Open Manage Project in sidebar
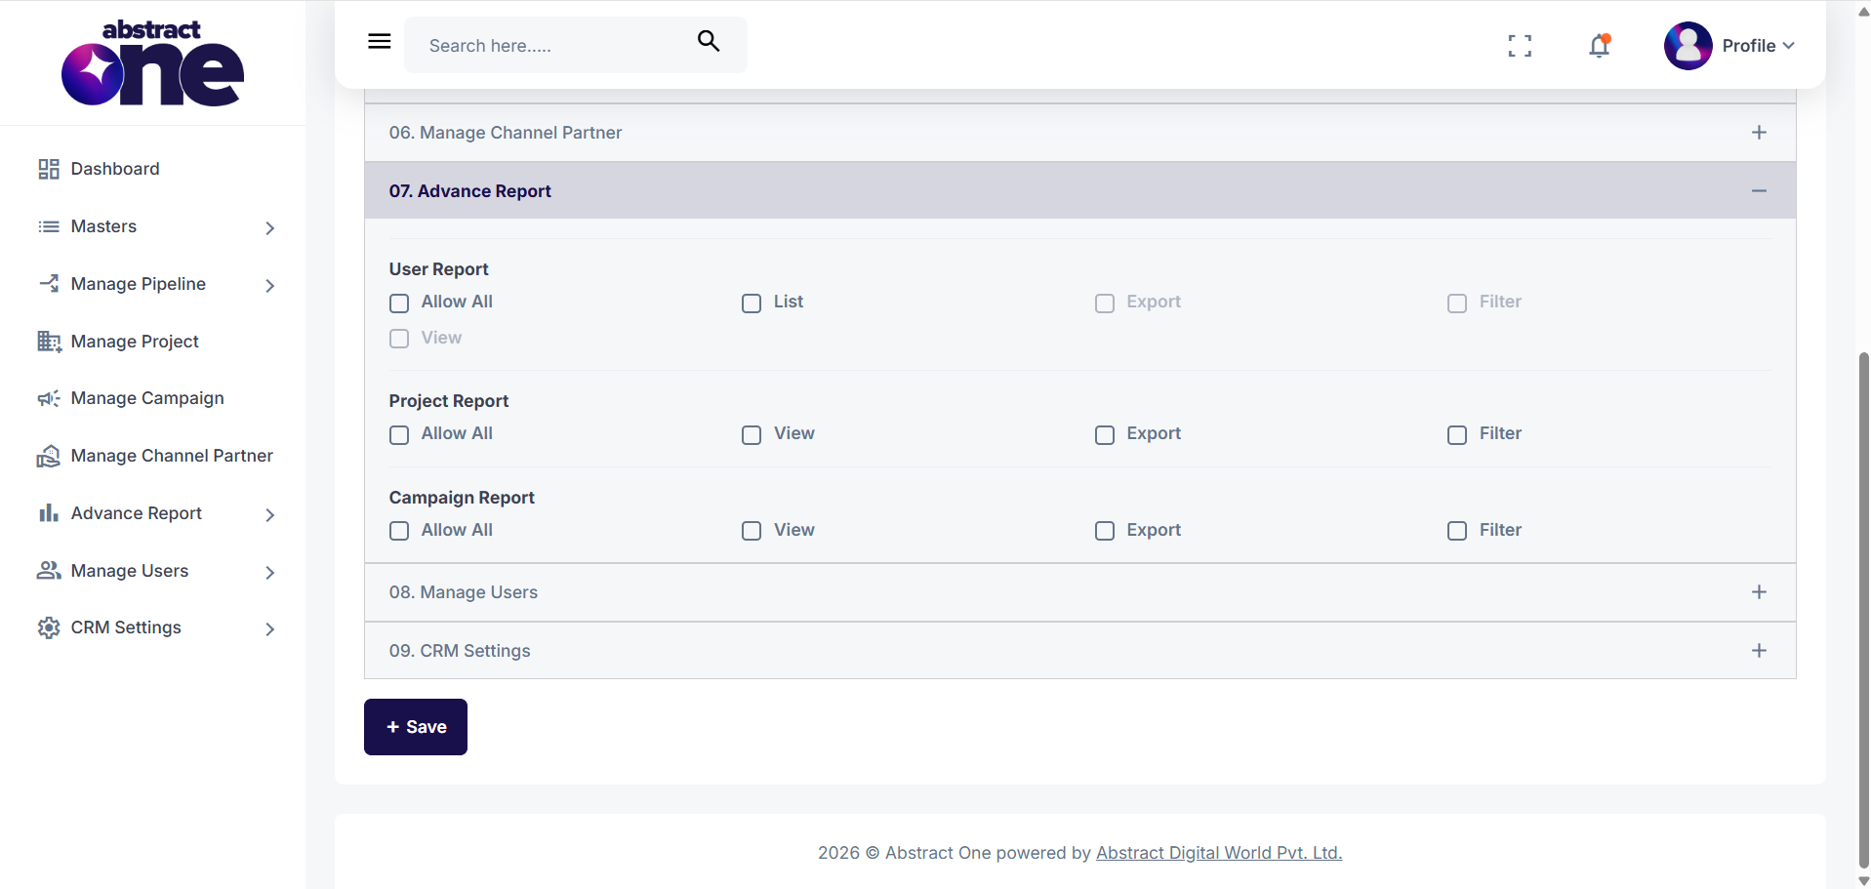The width and height of the screenshot is (1871, 889). click(135, 342)
